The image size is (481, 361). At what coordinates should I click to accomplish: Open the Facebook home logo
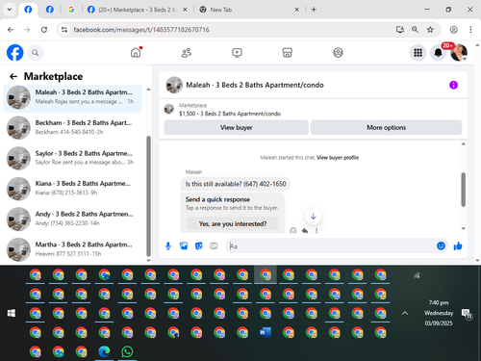click(15, 53)
